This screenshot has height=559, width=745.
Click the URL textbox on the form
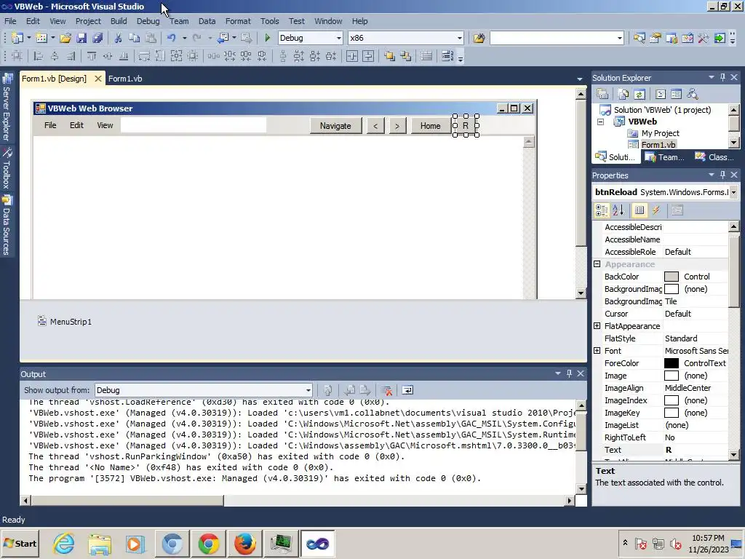click(194, 125)
